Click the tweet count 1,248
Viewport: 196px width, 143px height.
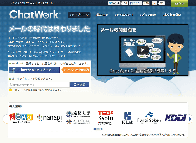click(x=125, y=4)
